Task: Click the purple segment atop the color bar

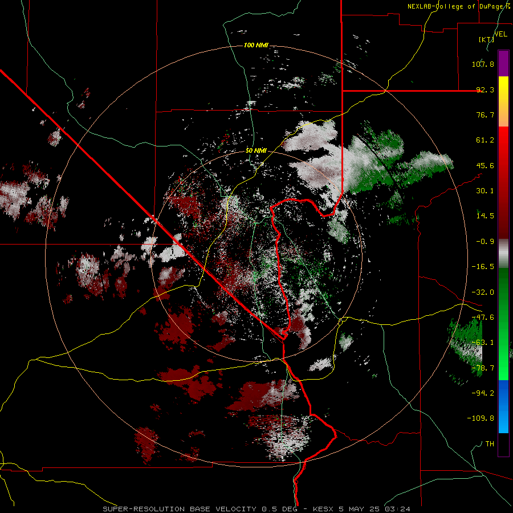Action: 503,63
